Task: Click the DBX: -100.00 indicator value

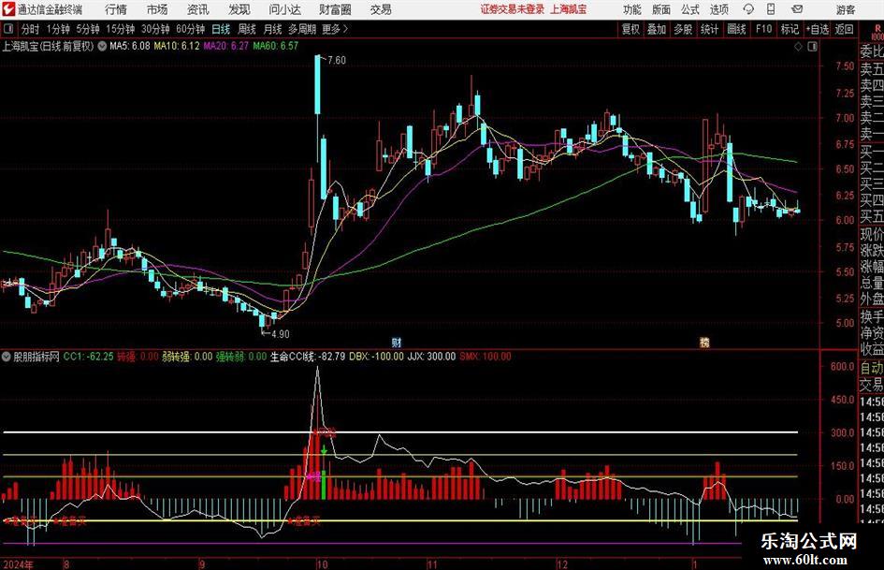Action: click(x=377, y=357)
